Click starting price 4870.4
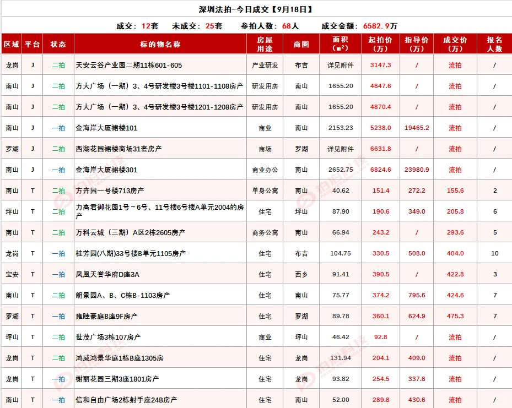The image size is (512, 408). [380, 107]
